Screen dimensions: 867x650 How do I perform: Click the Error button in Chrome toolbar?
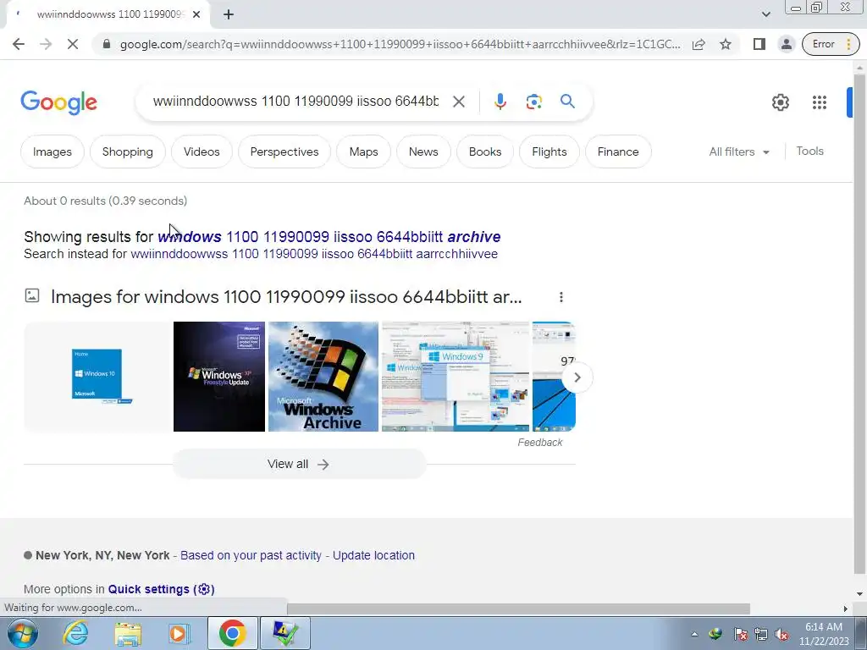tap(831, 44)
